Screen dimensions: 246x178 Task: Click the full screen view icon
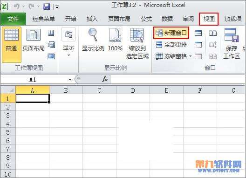point(51,56)
